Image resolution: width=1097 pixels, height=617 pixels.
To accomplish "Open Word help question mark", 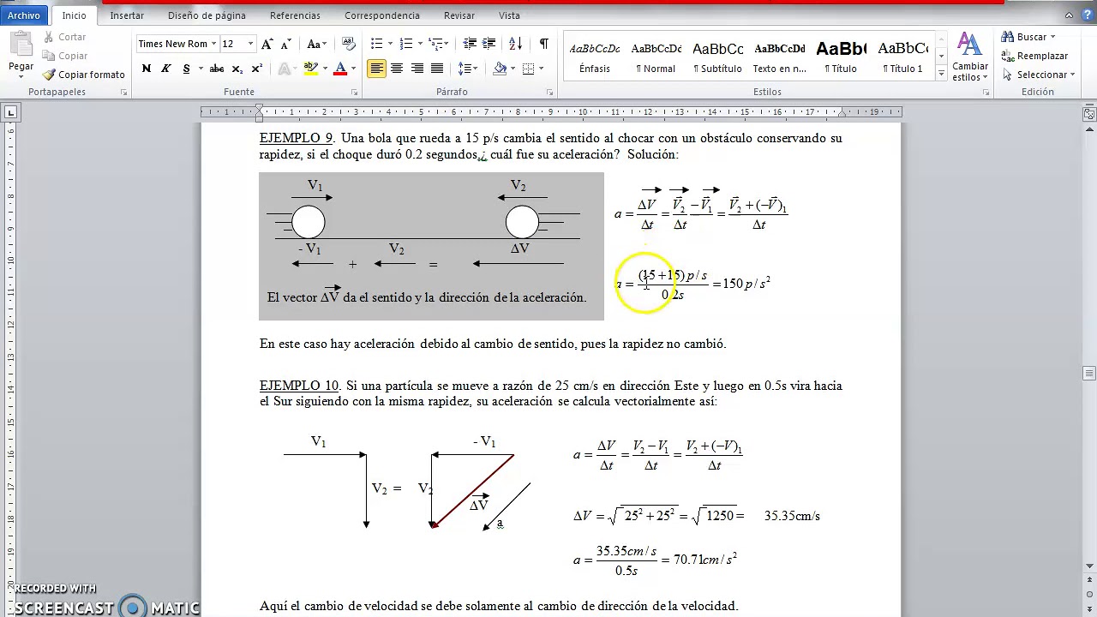I will click(1088, 15).
